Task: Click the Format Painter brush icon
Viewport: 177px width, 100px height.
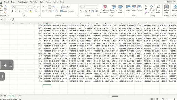Action: point(5,12)
